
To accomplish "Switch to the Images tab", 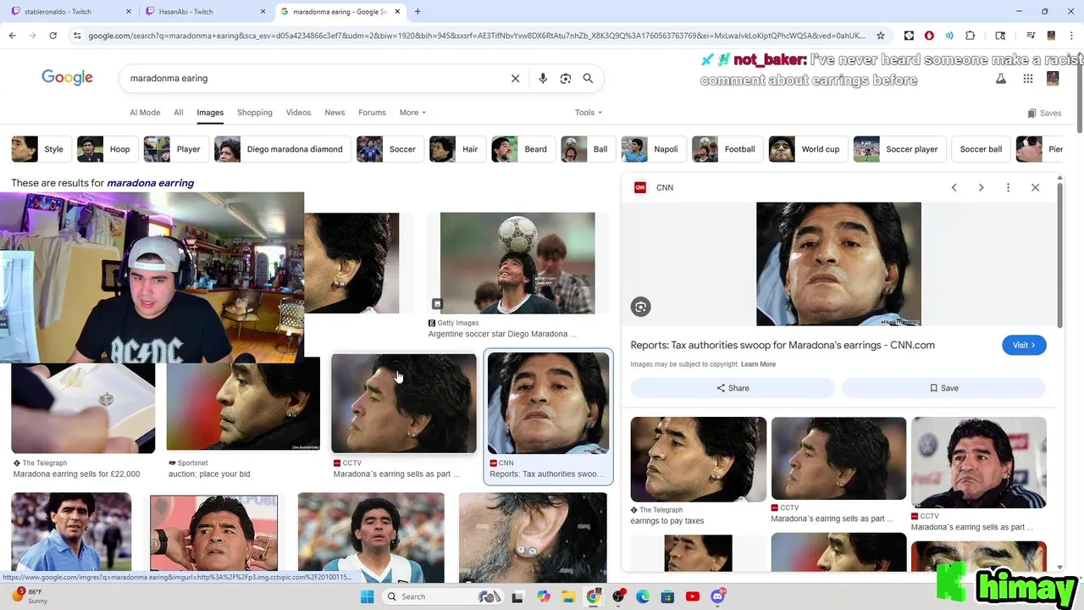I will click(x=210, y=112).
